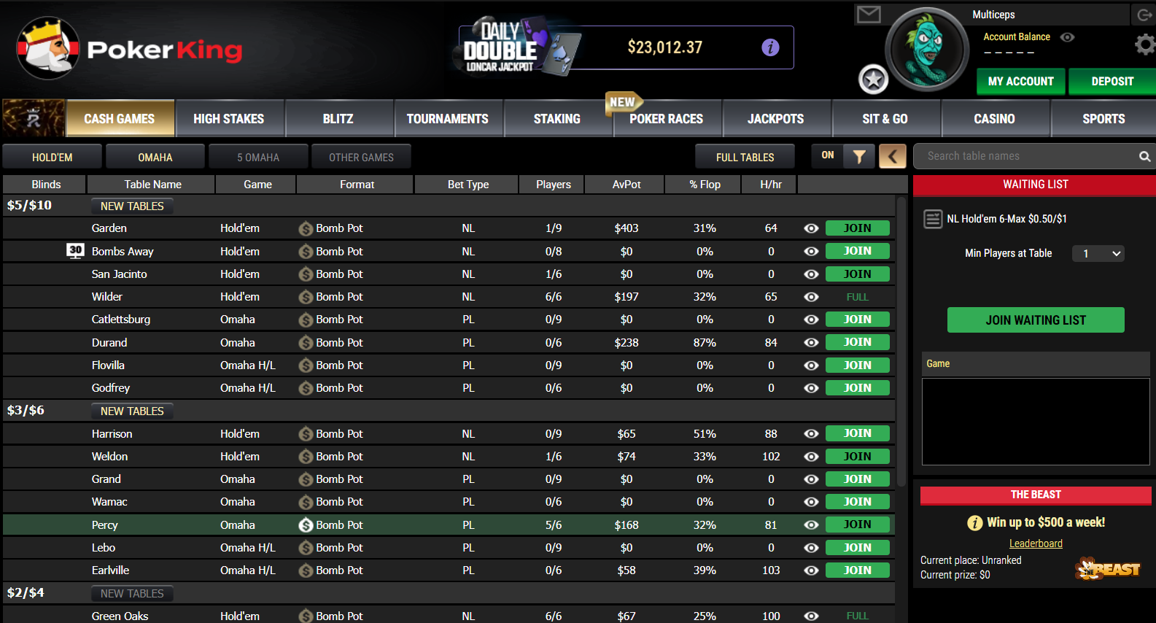Sort tables by AvPot column header
This screenshot has width=1156, height=623.
626,185
